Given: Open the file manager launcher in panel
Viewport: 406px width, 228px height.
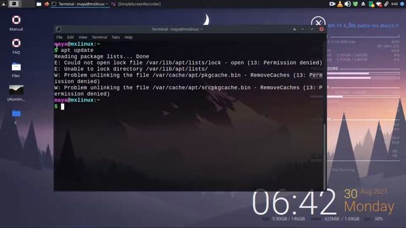Looking at the screenshot, I should (39, 4).
